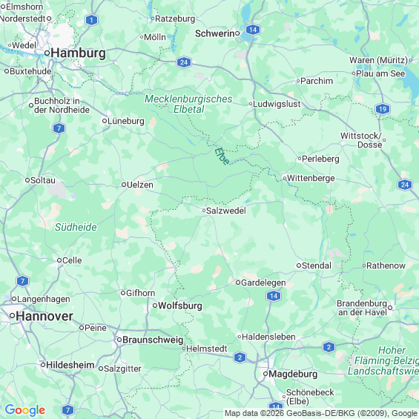
Task: Open the Map data copyright notice
Action: (x=321, y=413)
